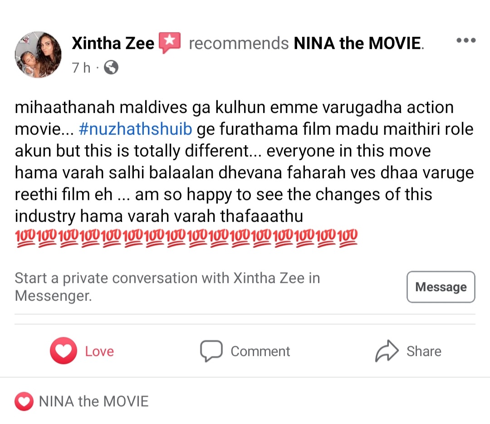Click the globe public privacy icon
490x424 pixels.
111,68
